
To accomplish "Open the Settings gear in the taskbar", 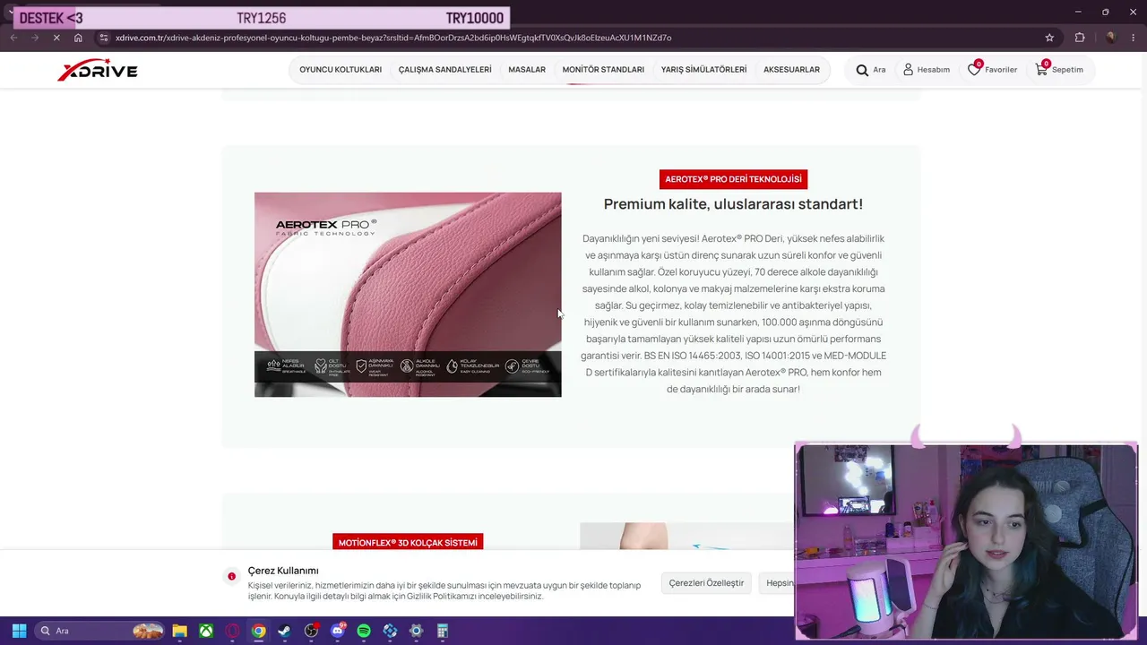I will click(x=416, y=631).
